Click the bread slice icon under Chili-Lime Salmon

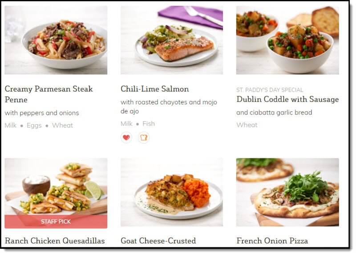click(x=144, y=138)
